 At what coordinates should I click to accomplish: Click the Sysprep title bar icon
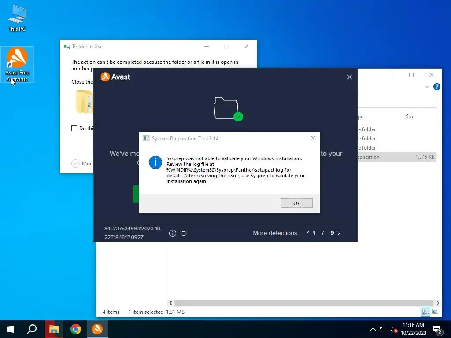(x=146, y=138)
